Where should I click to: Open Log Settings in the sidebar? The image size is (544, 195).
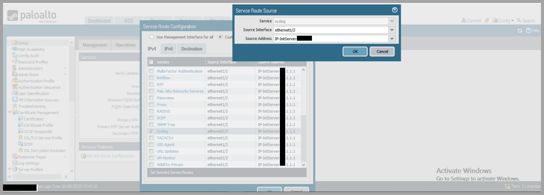pos(29,163)
